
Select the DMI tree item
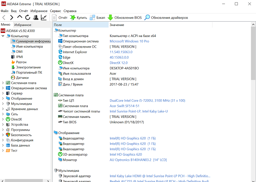pos(19,52)
